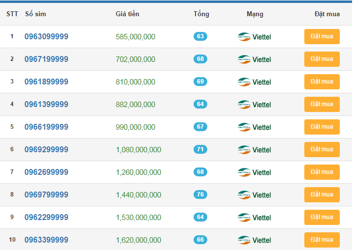The width and height of the screenshot is (358, 250).
Task: Click the total badge 63
Action: click(x=200, y=36)
